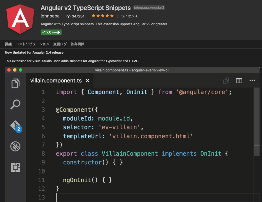Click line number 10 in gutter
The width and height of the screenshot is (262, 202).
[x=41, y=171]
